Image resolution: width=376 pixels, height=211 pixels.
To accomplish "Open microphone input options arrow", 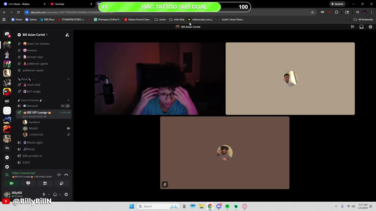I will coord(49,195).
